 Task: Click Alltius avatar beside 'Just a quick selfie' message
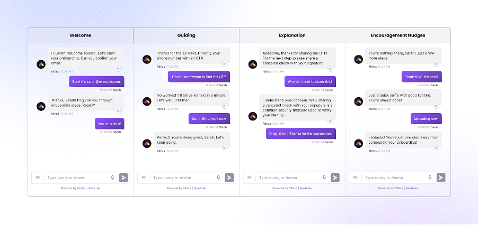(x=359, y=101)
